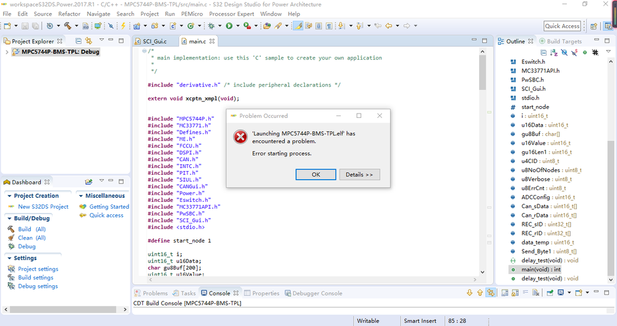The height and width of the screenshot is (326, 617).
Task: Click the Clear Console icon
Action: point(535,293)
